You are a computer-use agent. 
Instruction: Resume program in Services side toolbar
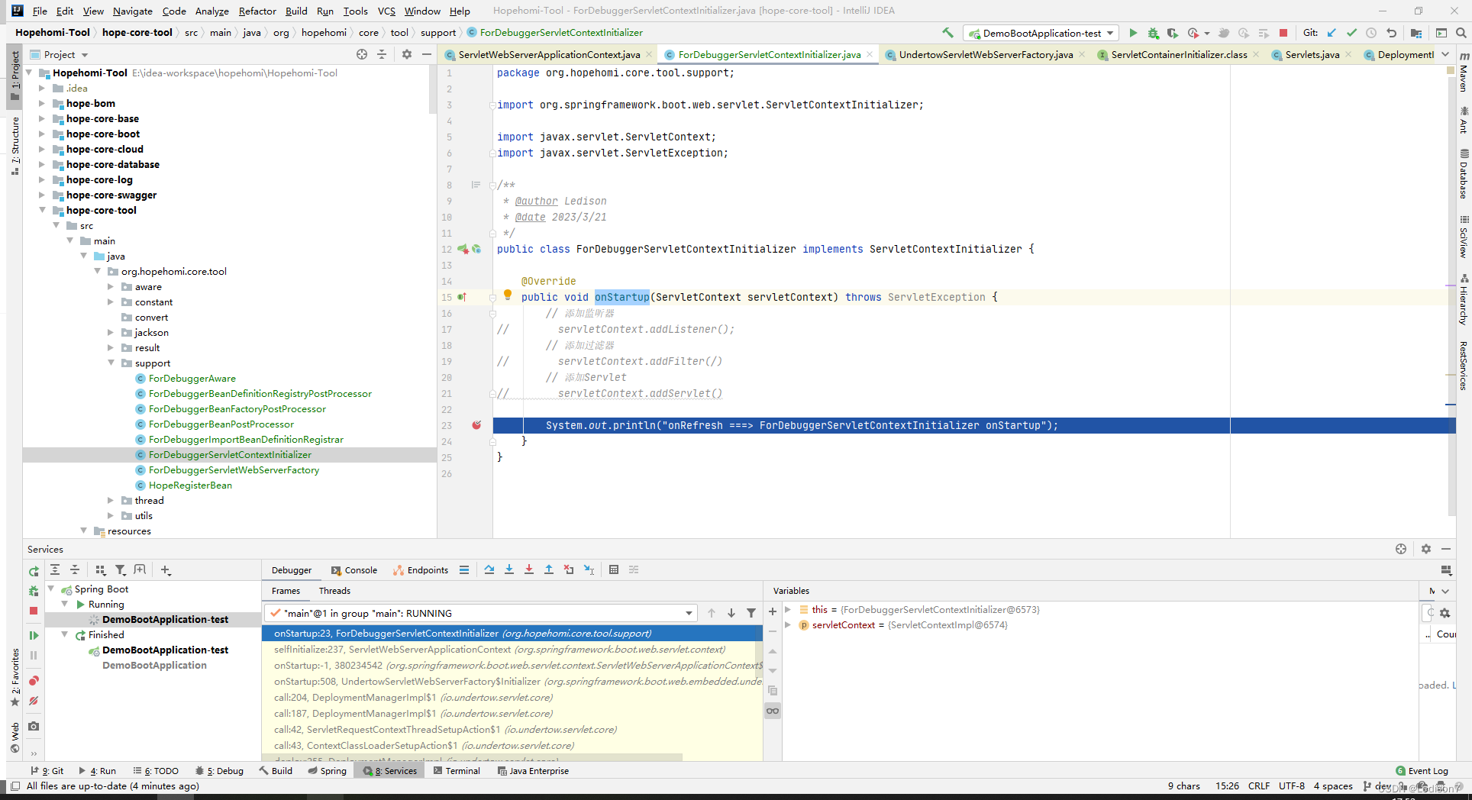tap(34, 635)
